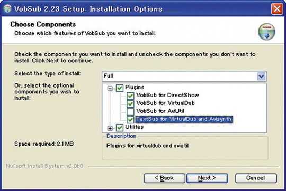The image size is (286, 191).
Task: Select the Plugins tree label
Action: click(x=135, y=87)
